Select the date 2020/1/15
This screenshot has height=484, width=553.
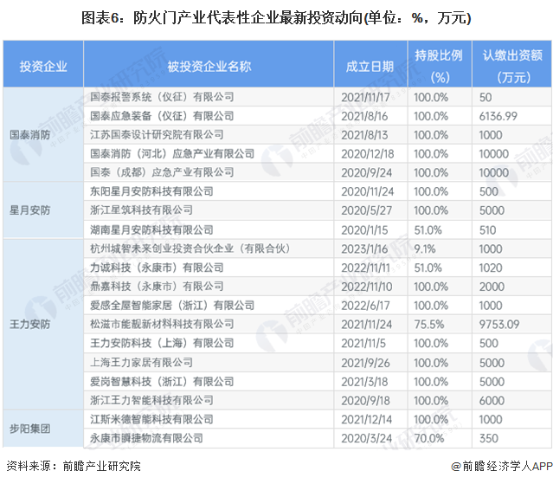(364, 230)
